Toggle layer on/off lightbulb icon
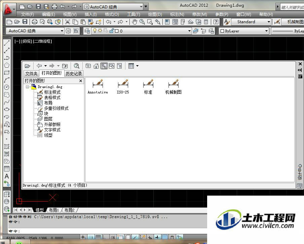304x244 pixels. click(x=94, y=31)
